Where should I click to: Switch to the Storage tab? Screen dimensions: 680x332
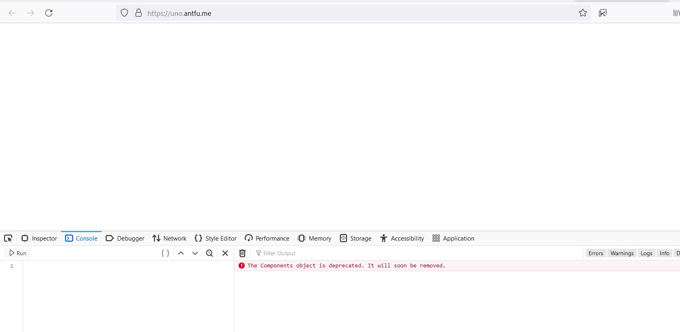click(356, 238)
